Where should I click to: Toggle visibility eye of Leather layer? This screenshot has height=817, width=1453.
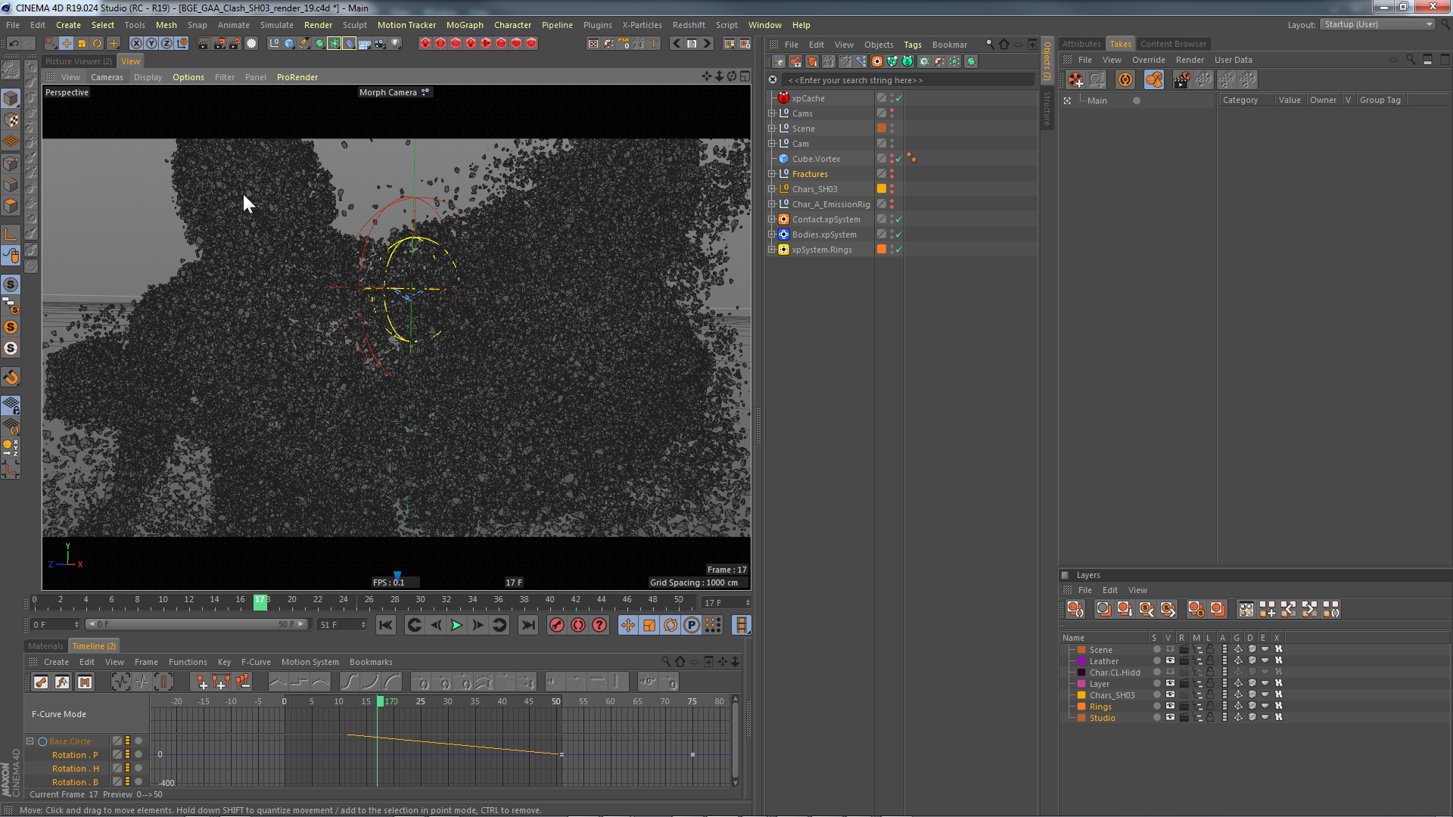click(1170, 661)
